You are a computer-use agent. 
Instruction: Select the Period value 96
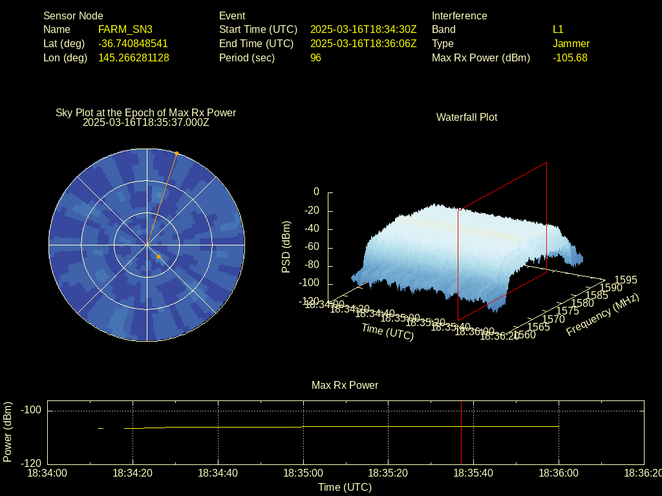[x=315, y=58]
